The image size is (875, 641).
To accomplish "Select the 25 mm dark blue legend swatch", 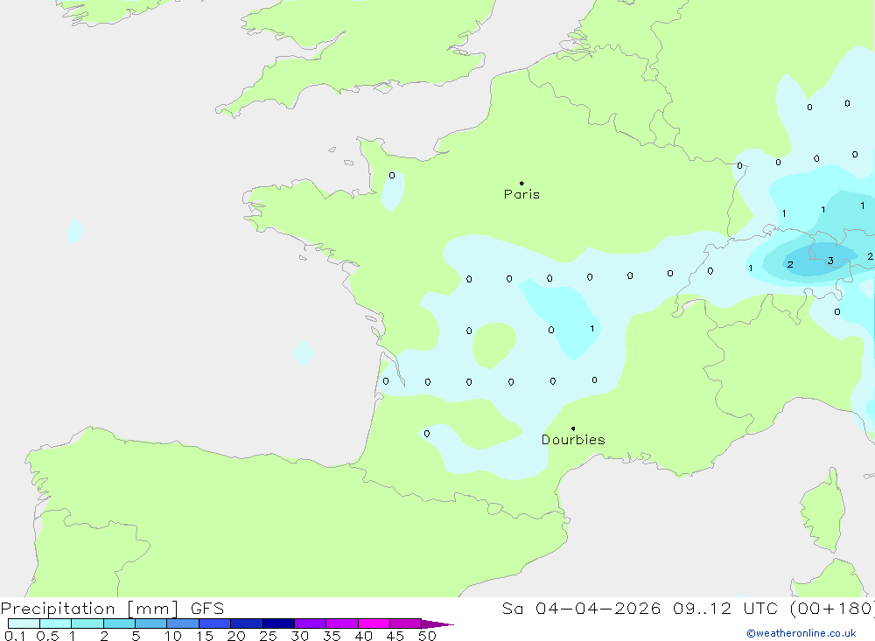I will click(278, 624).
